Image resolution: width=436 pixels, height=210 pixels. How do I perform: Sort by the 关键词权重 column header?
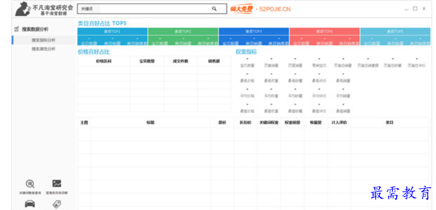tap(269, 123)
